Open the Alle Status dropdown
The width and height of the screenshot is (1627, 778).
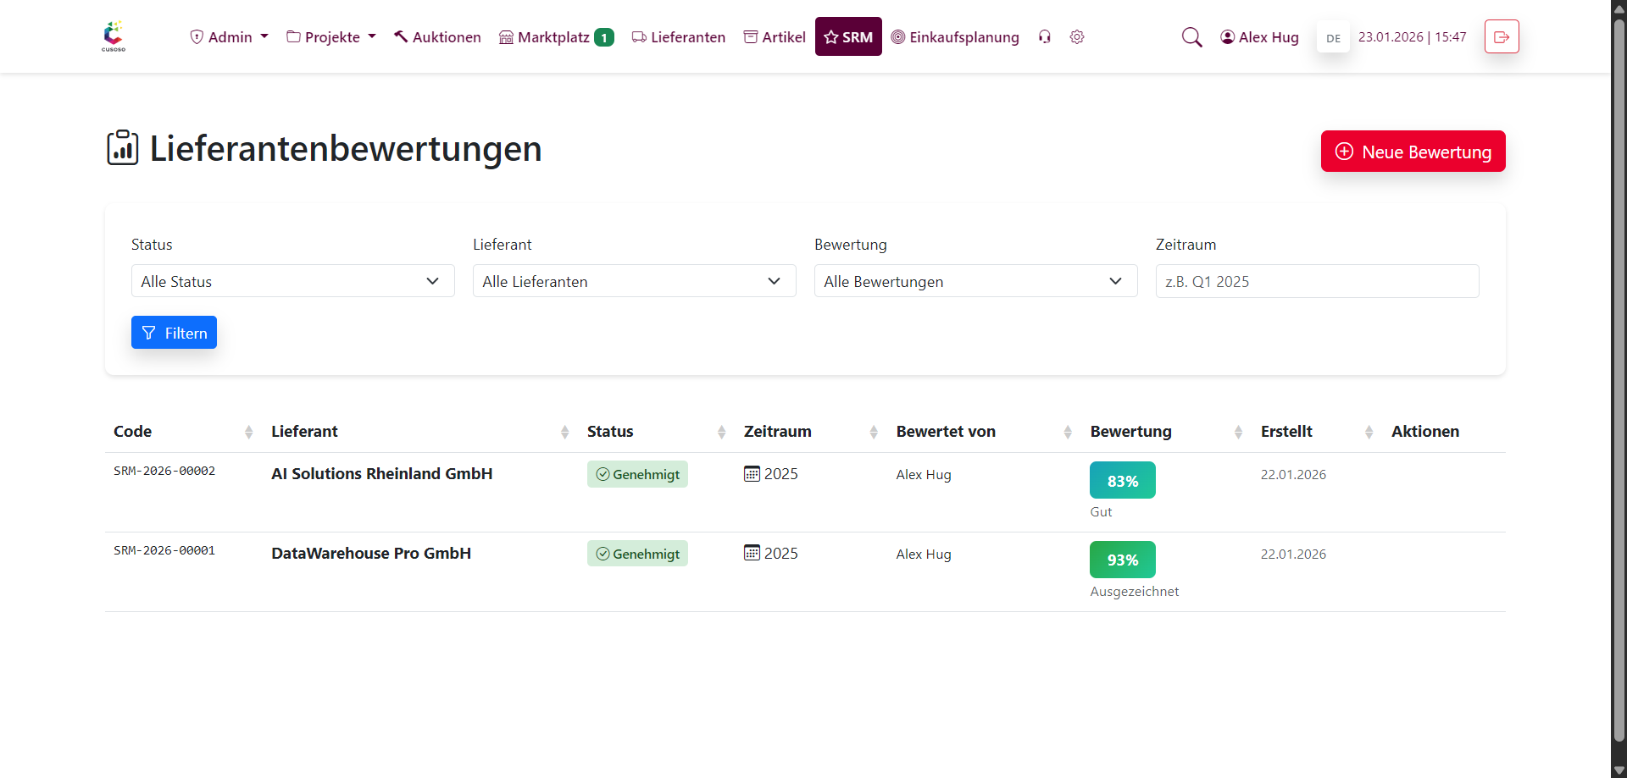point(292,280)
